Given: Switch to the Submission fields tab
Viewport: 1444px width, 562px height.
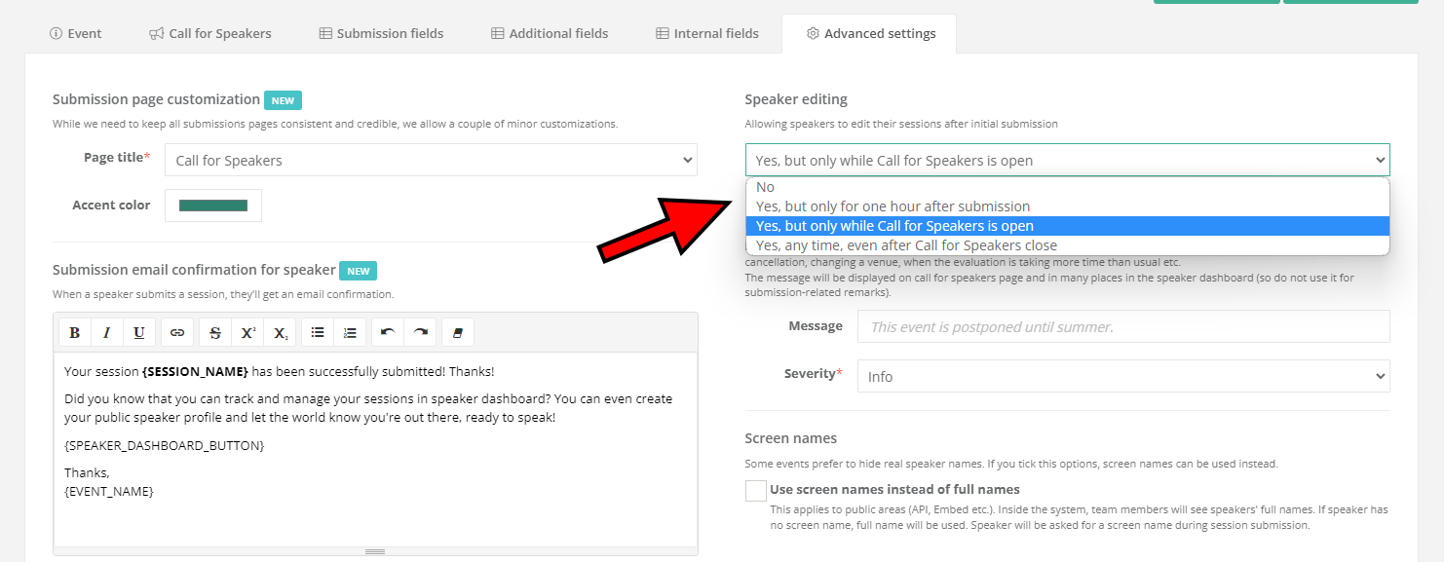Looking at the screenshot, I should (x=381, y=33).
